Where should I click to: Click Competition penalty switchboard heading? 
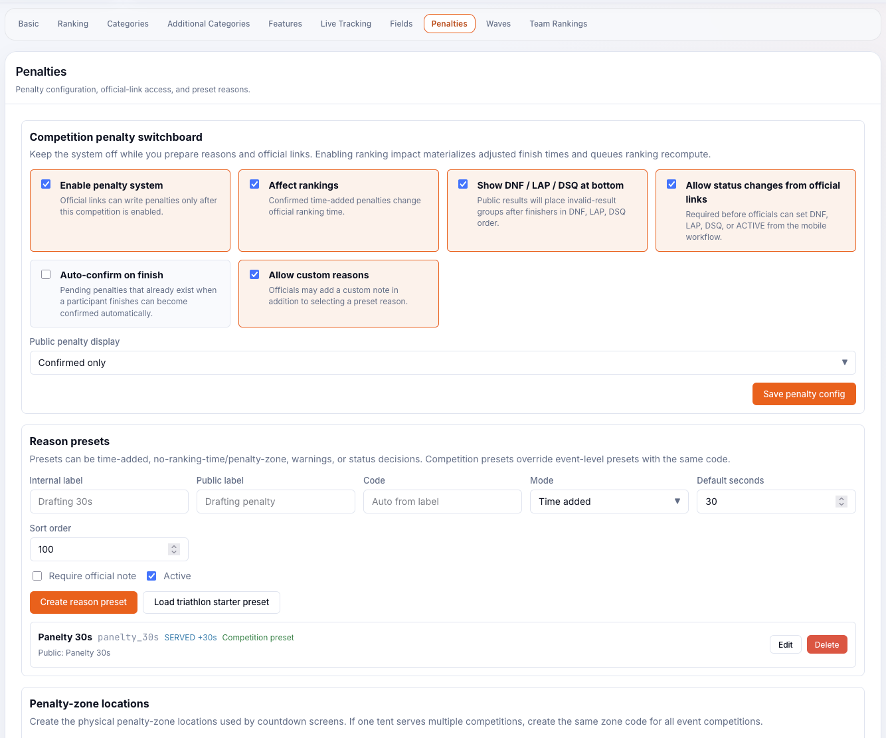point(116,137)
